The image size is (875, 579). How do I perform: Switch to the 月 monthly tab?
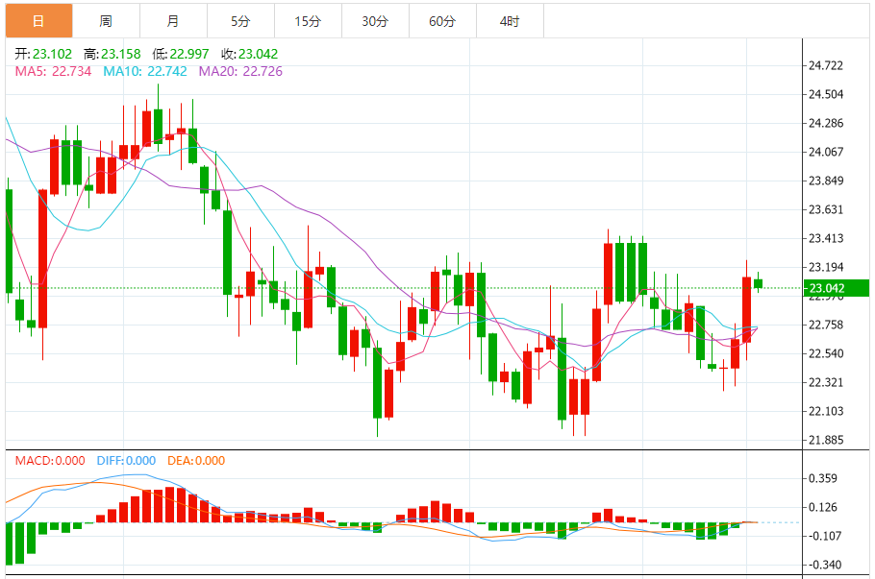click(173, 21)
